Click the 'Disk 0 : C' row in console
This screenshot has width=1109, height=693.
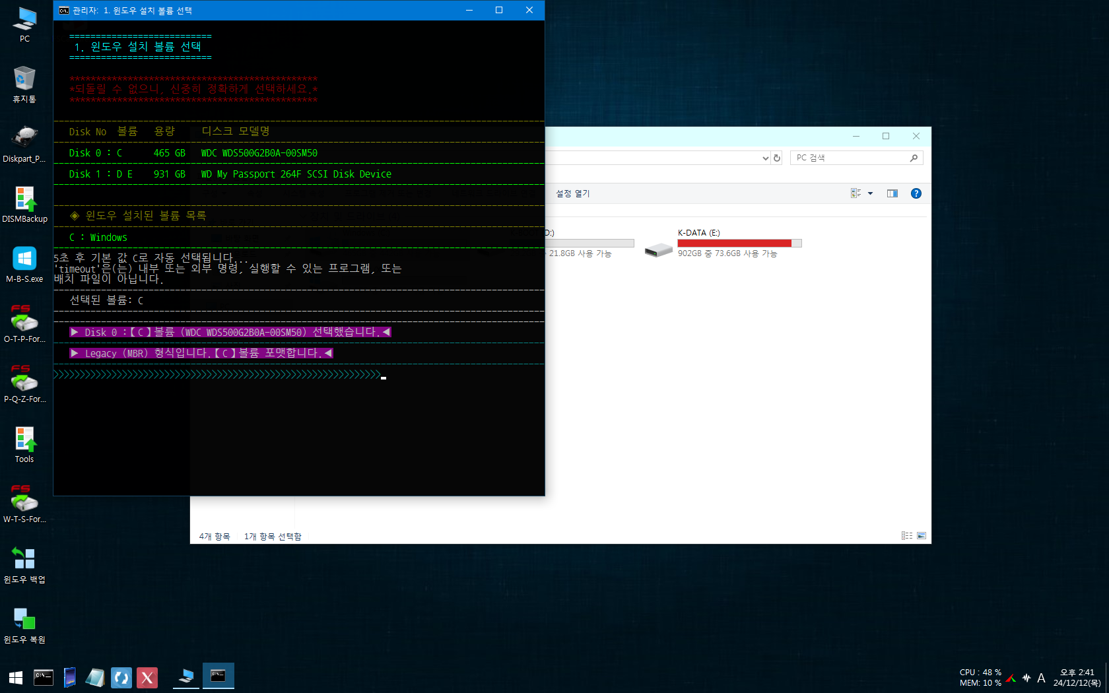[x=193, y=153]
